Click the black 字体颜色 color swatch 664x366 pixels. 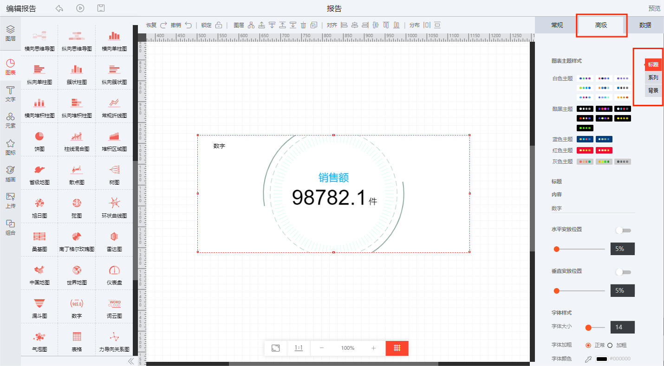pos(601,359)
